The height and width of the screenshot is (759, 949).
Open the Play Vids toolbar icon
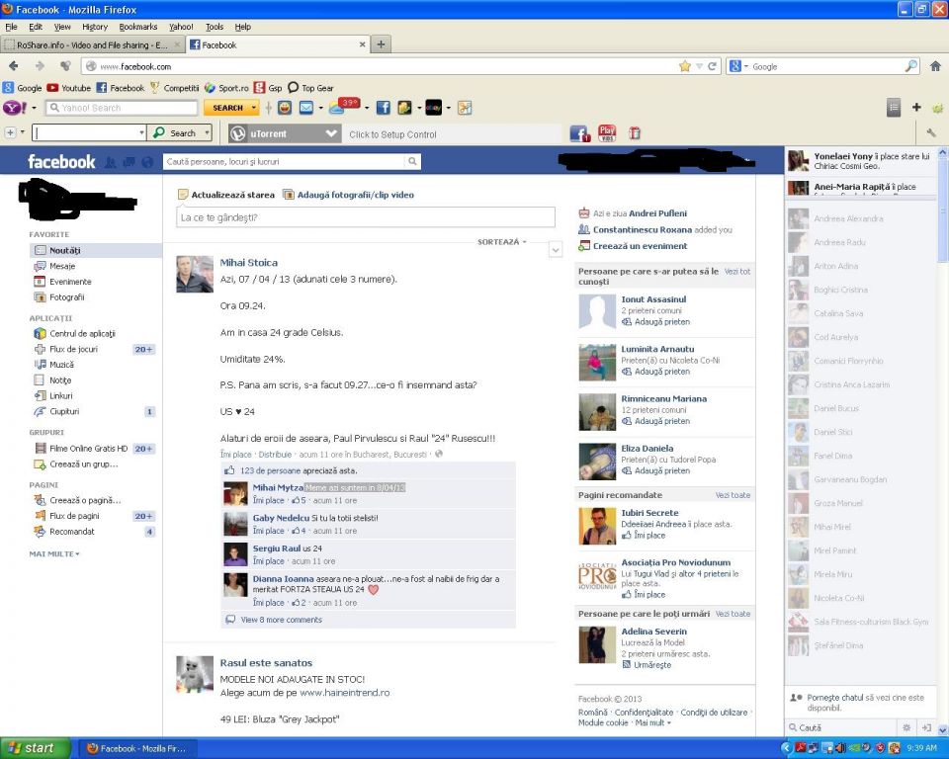click(607, 133)
